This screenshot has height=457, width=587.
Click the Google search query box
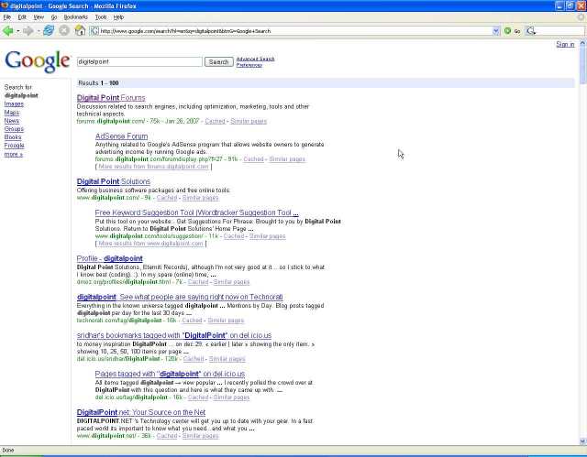pos(139,61)
